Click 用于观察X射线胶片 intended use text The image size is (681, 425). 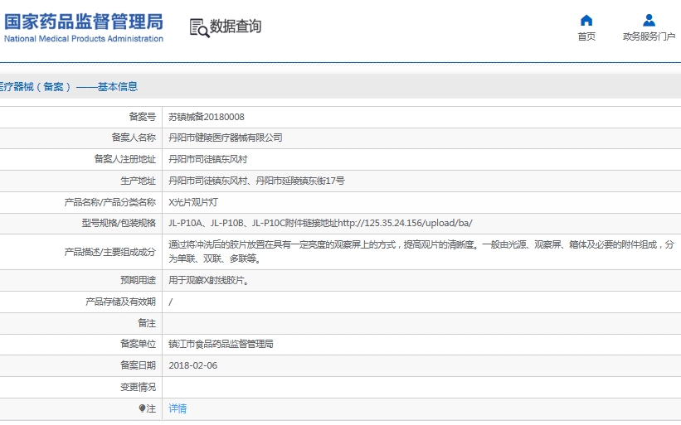point(209,281)
